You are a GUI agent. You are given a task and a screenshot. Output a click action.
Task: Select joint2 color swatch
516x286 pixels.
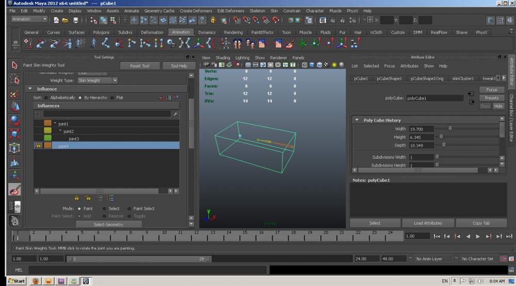tap(47, 131)
